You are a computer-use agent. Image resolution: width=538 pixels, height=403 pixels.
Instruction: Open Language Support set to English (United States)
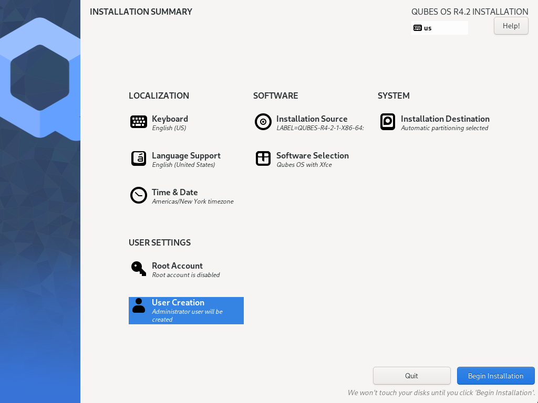185,159
